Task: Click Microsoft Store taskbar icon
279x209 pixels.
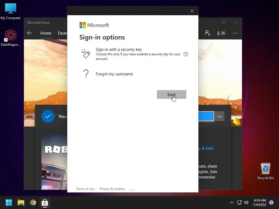Action: pos(45,202)
